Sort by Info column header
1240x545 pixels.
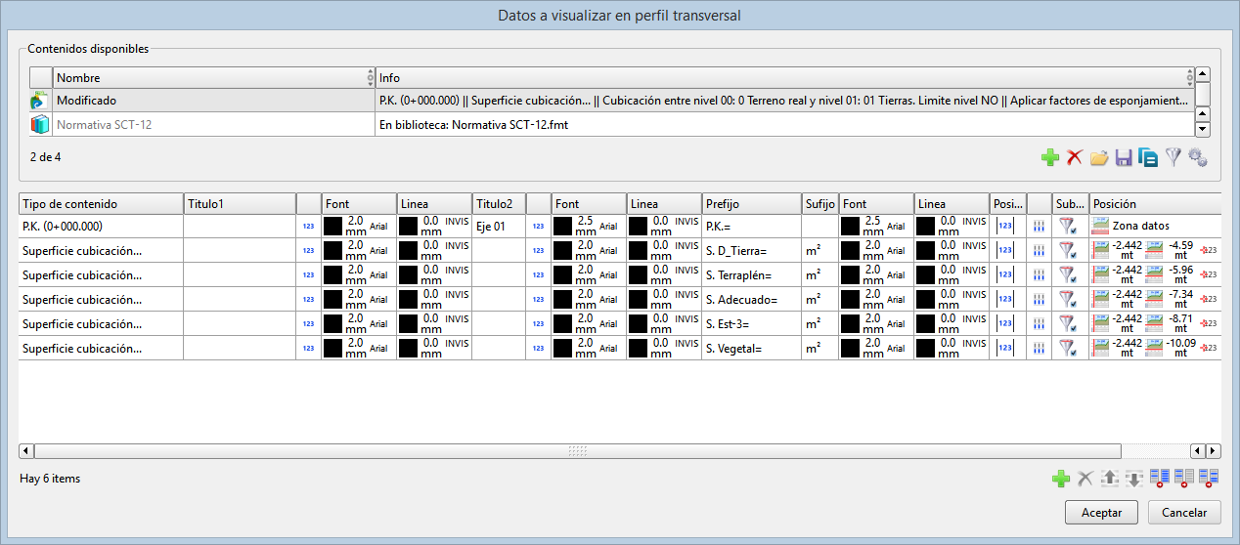pos(785,77)
